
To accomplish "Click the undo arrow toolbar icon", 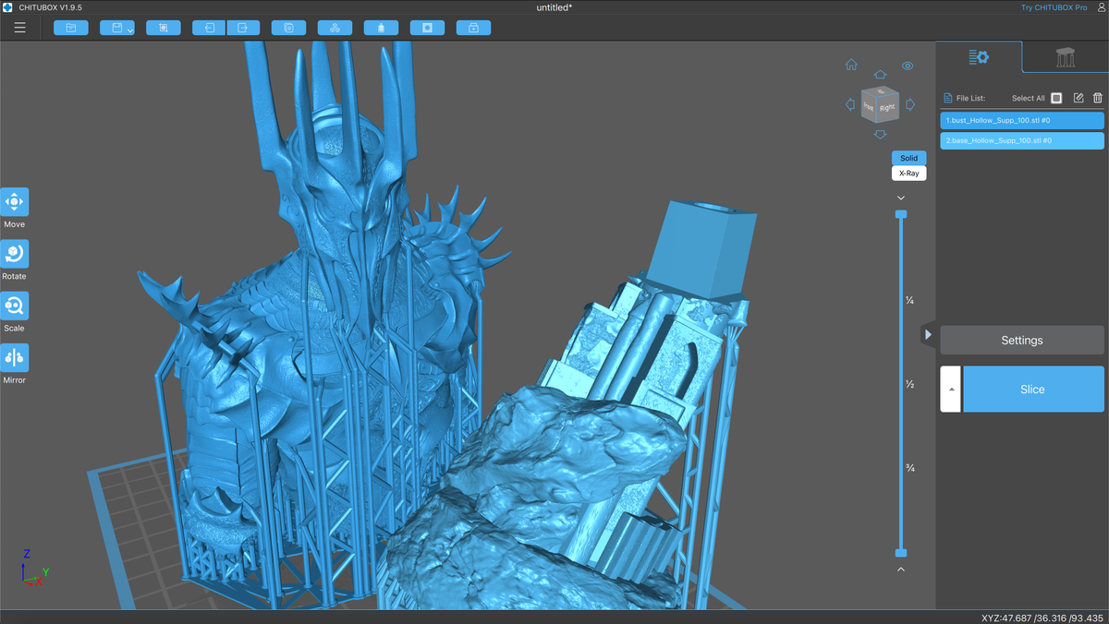I will 209,28.
